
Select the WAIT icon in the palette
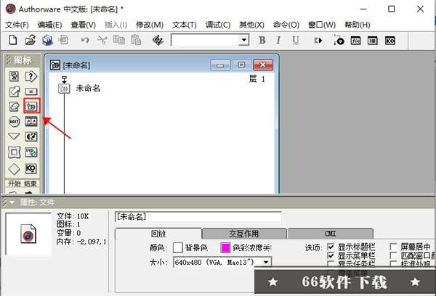pyautogui.click(x=14, y=122)
